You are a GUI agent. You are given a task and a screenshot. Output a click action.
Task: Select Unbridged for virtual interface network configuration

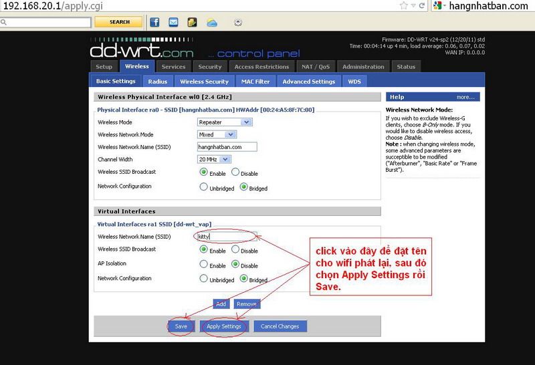[203, 279]
